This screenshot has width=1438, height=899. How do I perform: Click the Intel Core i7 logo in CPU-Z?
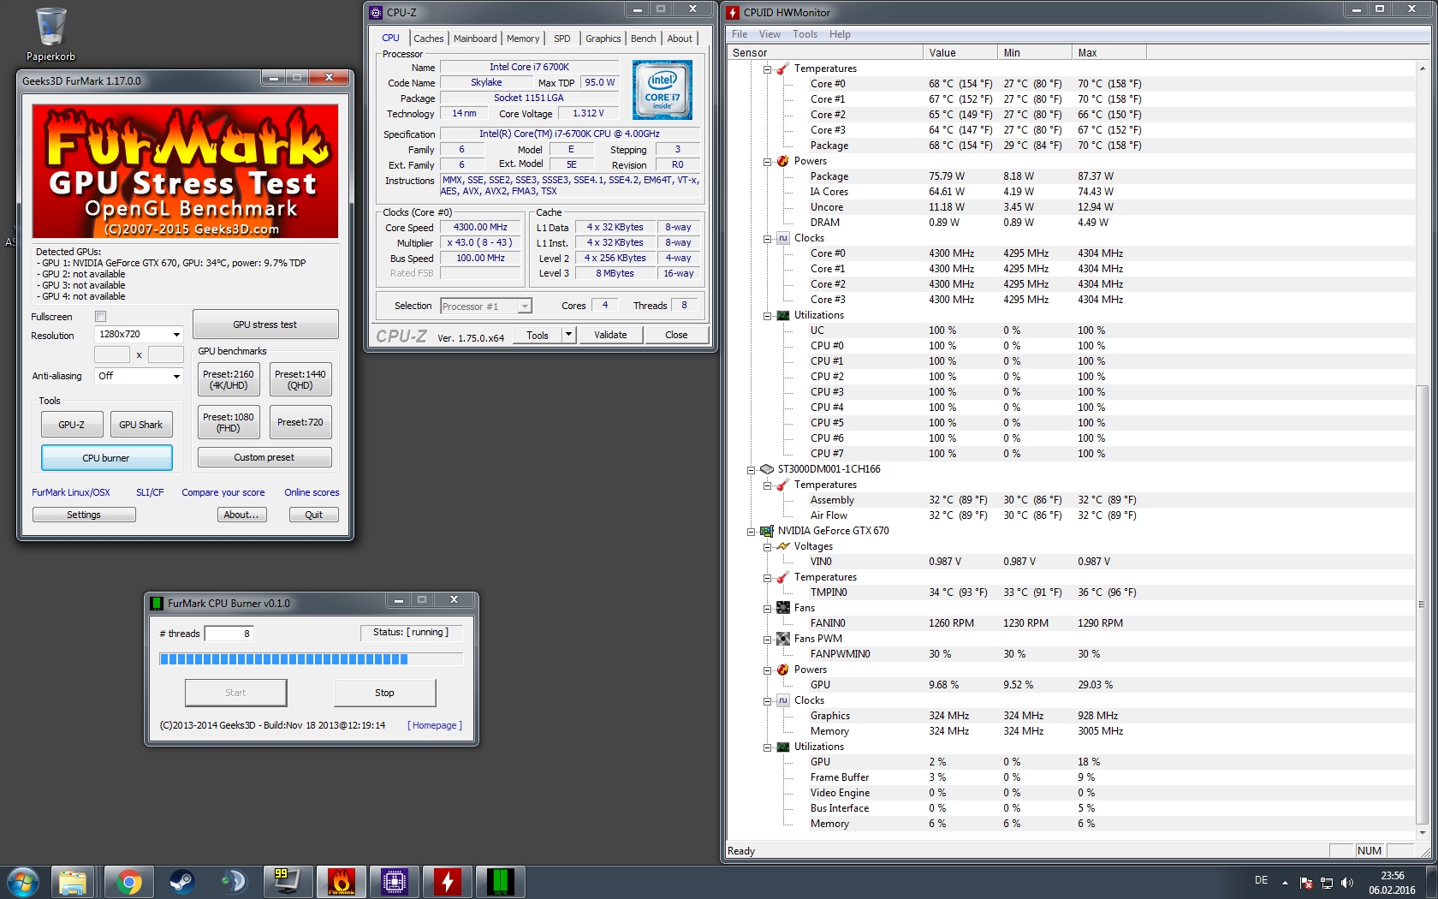click(663, 90)
